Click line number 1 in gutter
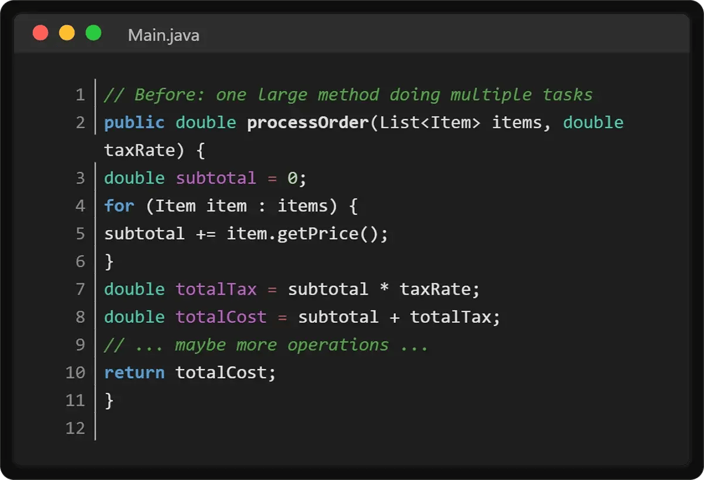 (80, 95)
